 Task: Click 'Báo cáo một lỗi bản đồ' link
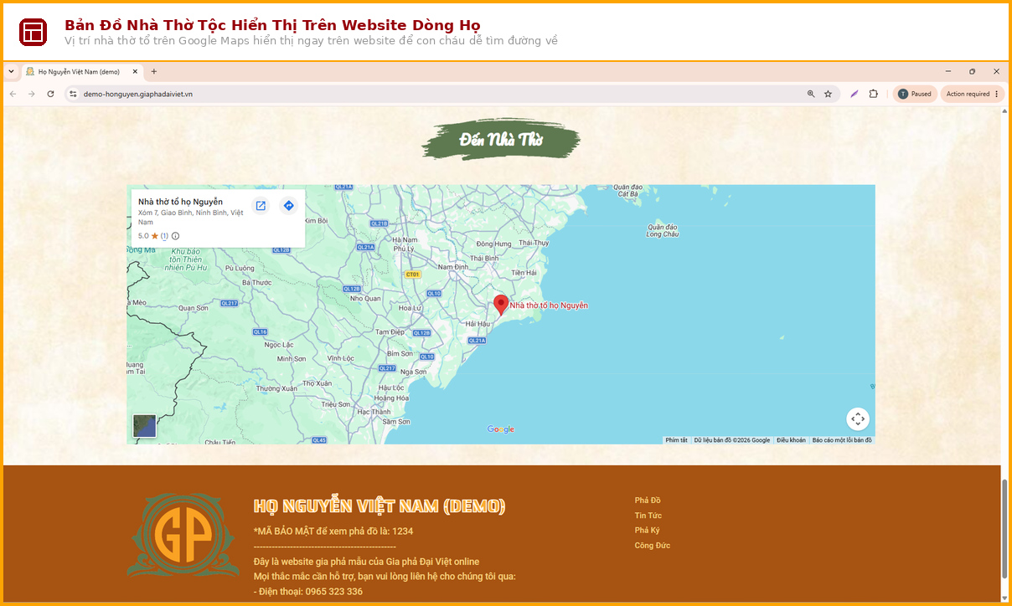click(842, 440)
